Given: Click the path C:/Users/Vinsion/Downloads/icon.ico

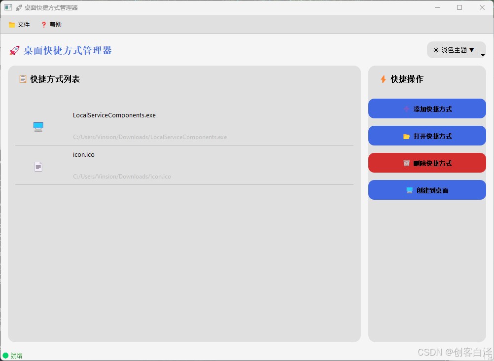Looking at the screenshot, I should (122, 177).
